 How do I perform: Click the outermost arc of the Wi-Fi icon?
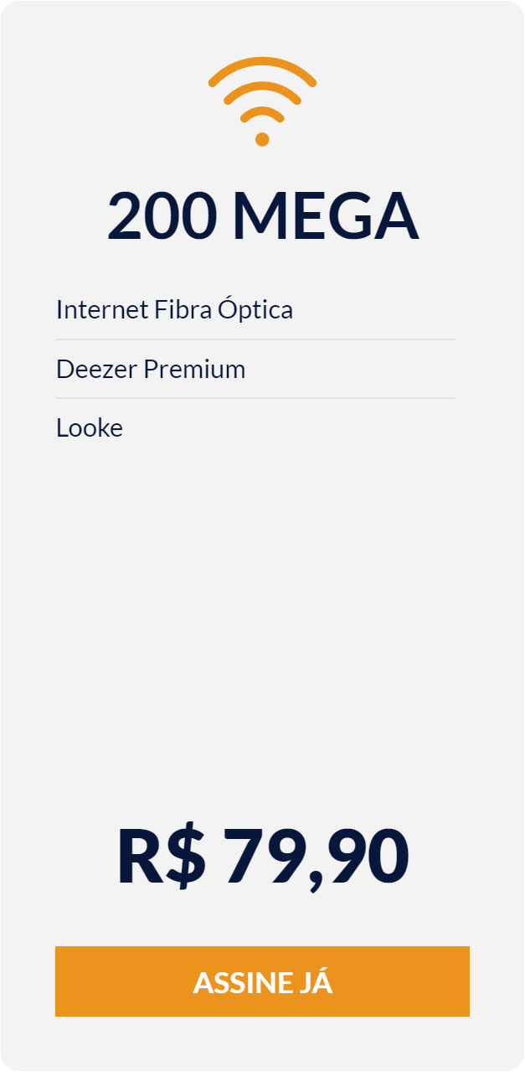pos(262,70)
